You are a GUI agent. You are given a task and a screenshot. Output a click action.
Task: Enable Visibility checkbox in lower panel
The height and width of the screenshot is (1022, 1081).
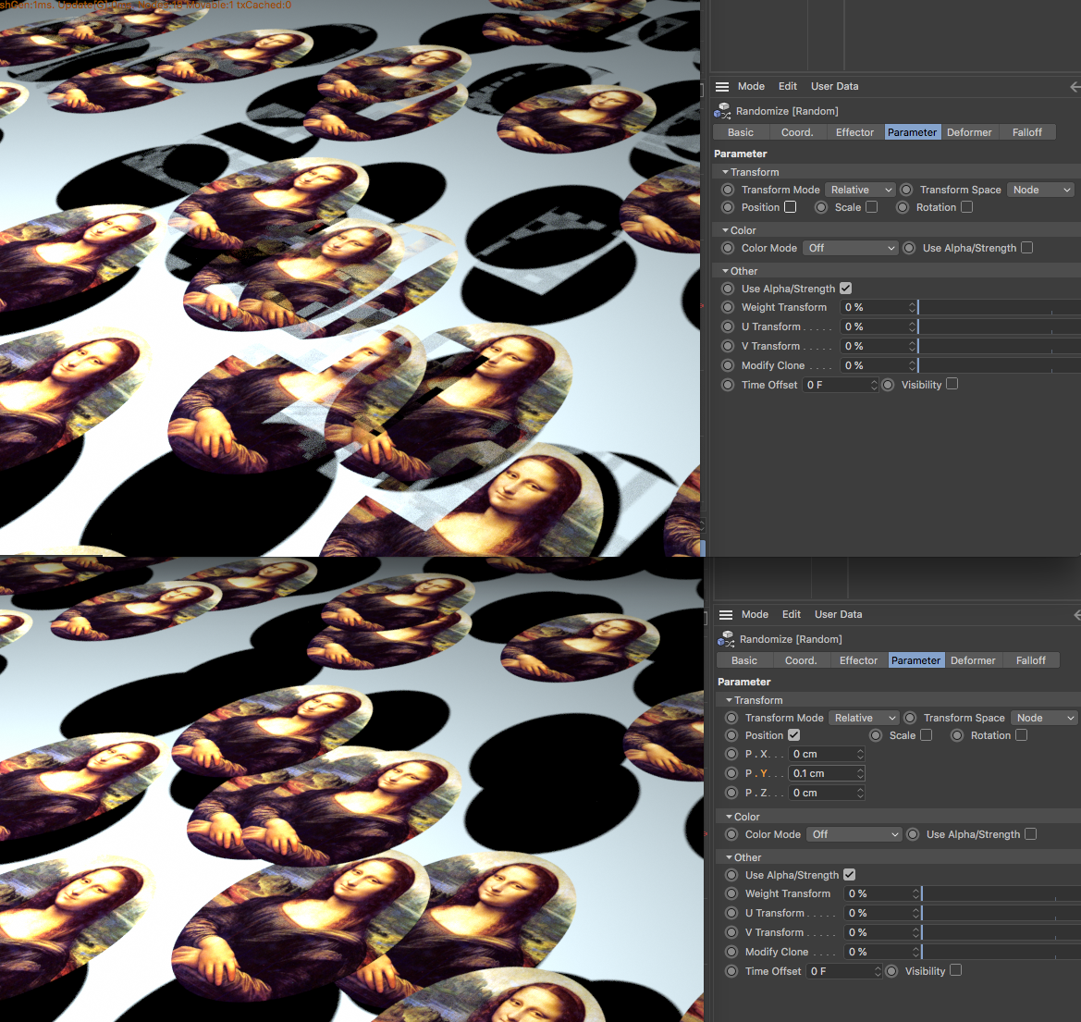tap(955, 970)
